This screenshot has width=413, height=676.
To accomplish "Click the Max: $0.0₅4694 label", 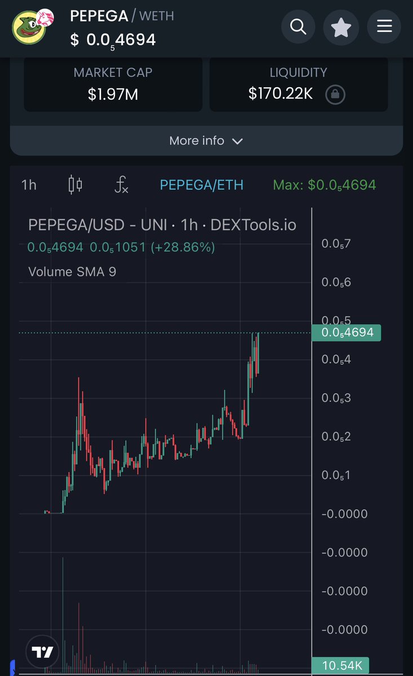I will (325, 185).
